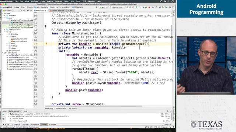Open the Profiler tool window
The height and width of the screenshot is (132, 236).
coord(52,124)
